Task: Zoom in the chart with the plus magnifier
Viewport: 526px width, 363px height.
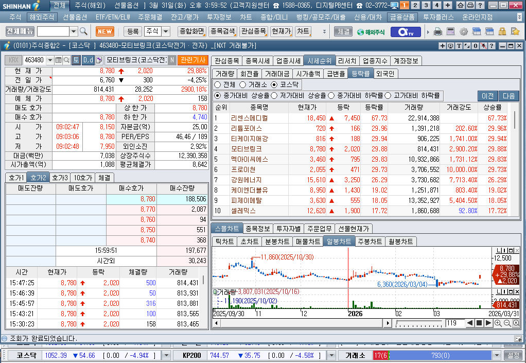Action: pos(498,323)
